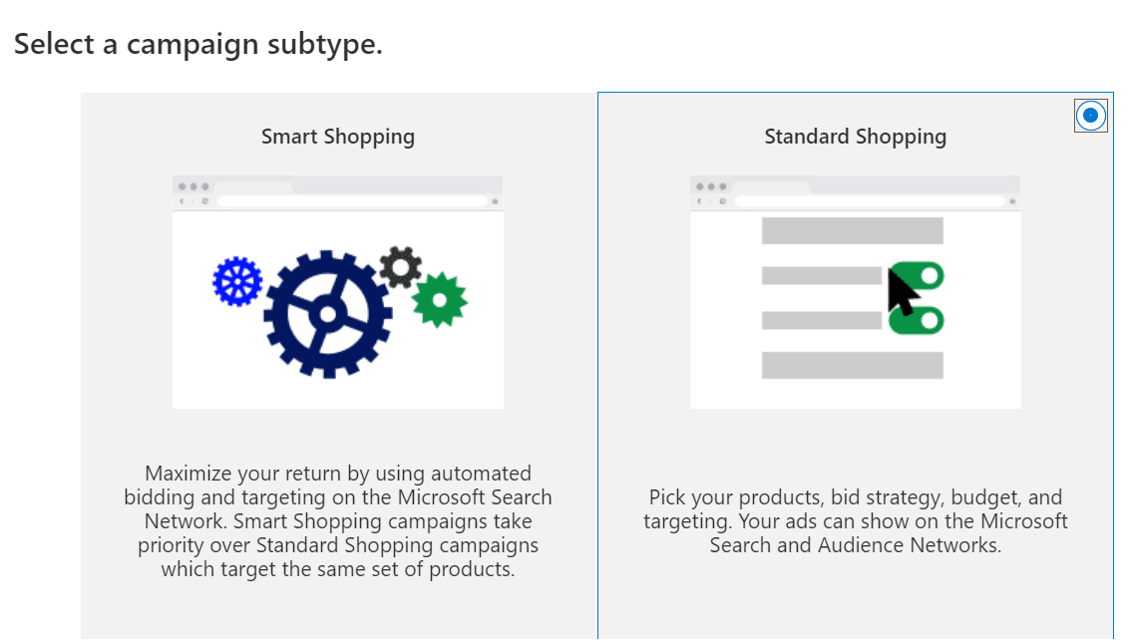Click the window dots in Standard Shopping illustration
The image size is (1135, 643).
point(709,186)
